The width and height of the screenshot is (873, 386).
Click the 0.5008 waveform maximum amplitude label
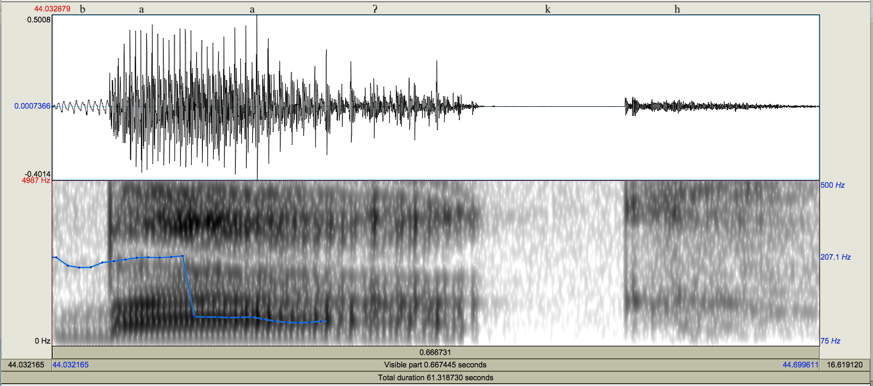point(39,20)
